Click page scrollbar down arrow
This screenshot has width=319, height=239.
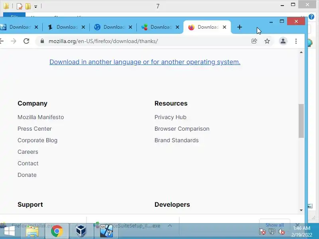301,210
